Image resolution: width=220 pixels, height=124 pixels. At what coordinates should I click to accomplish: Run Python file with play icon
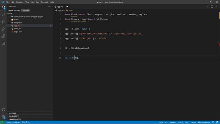207,7
